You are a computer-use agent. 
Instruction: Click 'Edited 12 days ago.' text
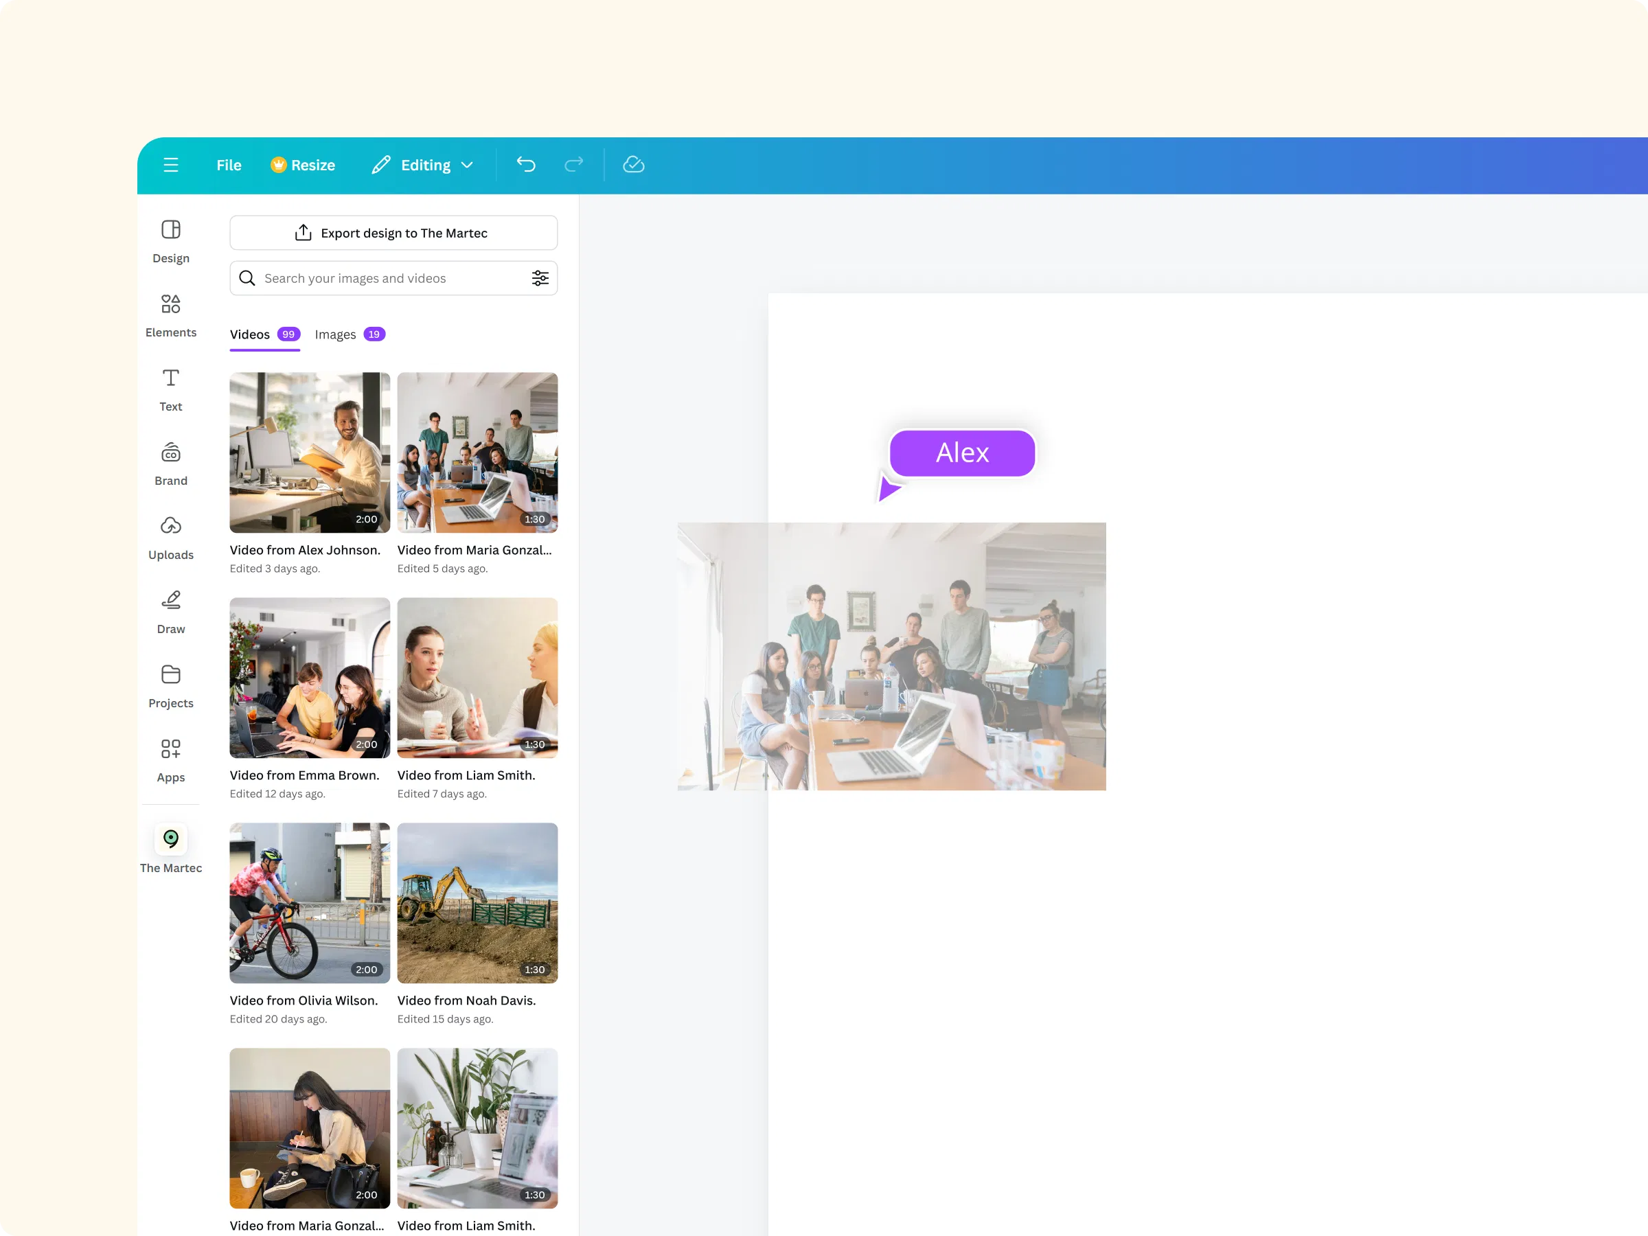click(x=277, y=794)
